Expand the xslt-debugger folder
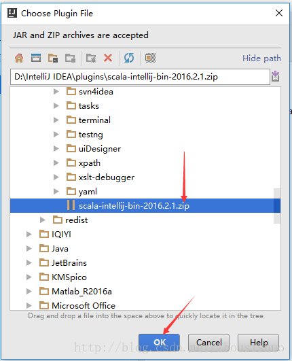 (56, 177)
